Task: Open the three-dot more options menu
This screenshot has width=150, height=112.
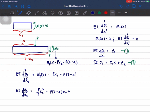Action: pyautogui.click(x=147, y=6)
